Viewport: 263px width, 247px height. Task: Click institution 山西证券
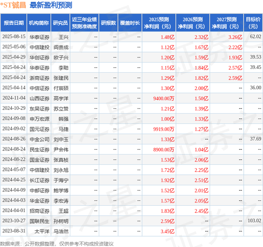(x=39, y=98)
